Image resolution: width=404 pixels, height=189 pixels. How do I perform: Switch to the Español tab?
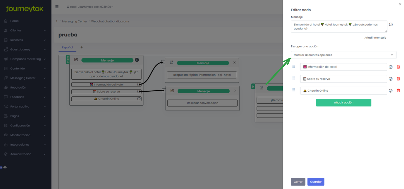point(67,47)
